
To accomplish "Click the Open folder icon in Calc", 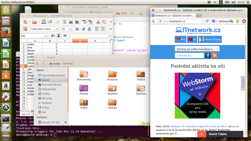I will pos(34,22).
